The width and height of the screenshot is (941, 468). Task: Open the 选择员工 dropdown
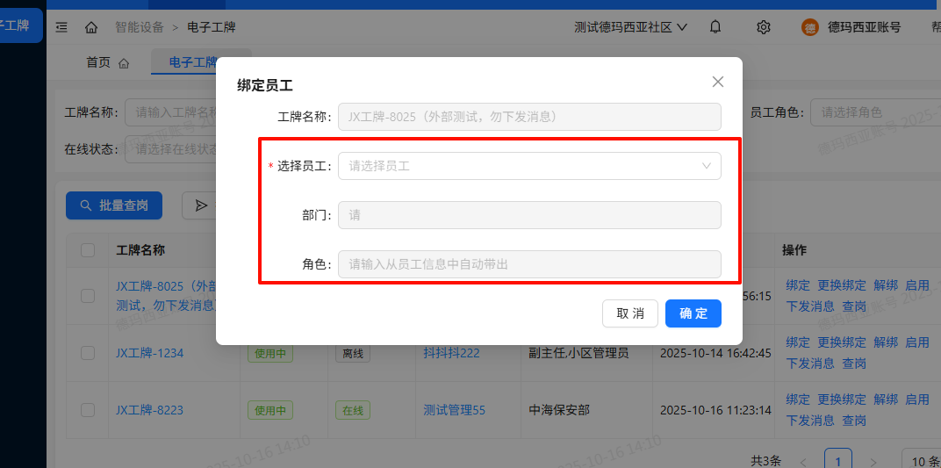coord(529,166)
